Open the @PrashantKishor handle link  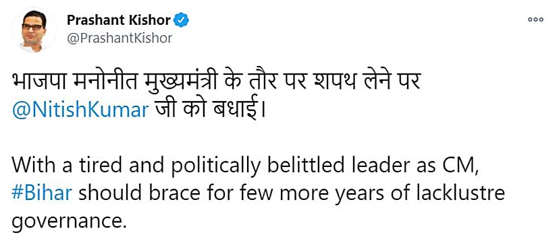click(x=119, y=38)
